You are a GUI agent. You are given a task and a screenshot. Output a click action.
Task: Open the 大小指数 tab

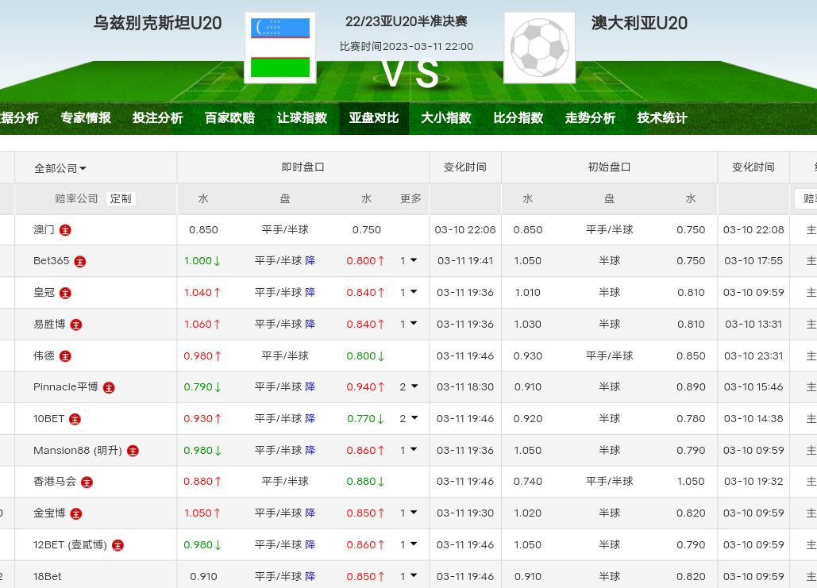(x=445, y=118)
